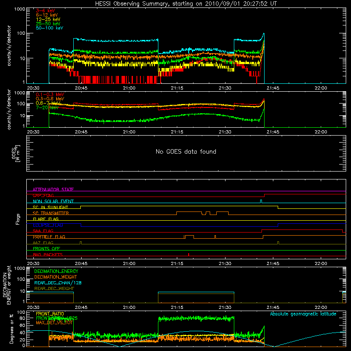The height and width of the screenshot is (351, 351).
Task: Click the Degrees or % axis label
Action: coord(11,329)
